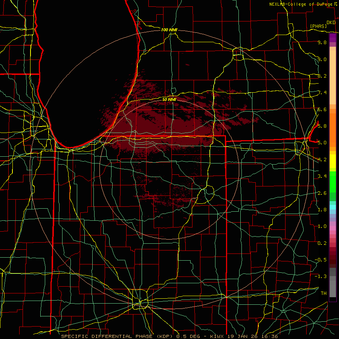Image resolution: width=339 pixels, height=339 pixels.
Task: Click the [PHAS] legend unit label
Action: coord(318,26)
